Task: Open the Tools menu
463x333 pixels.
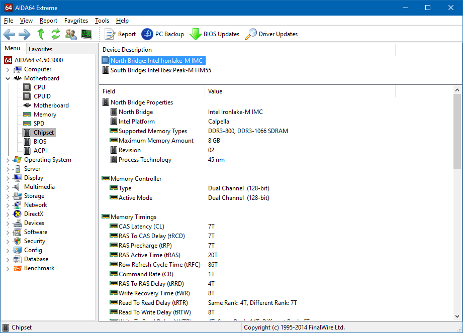Action: 102,21
